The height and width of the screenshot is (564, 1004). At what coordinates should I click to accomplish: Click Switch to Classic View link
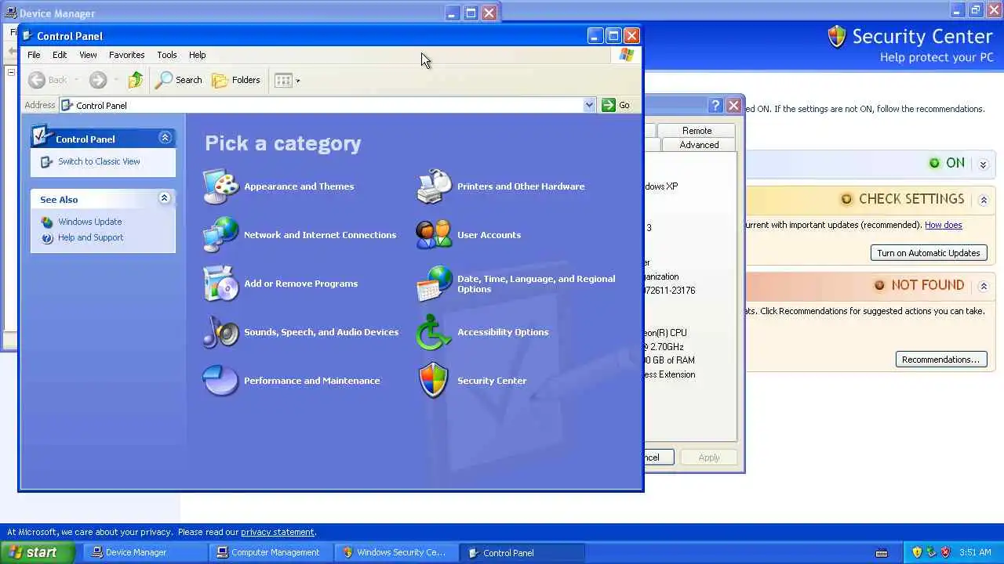pyautogui.click(x=99, y=161)
